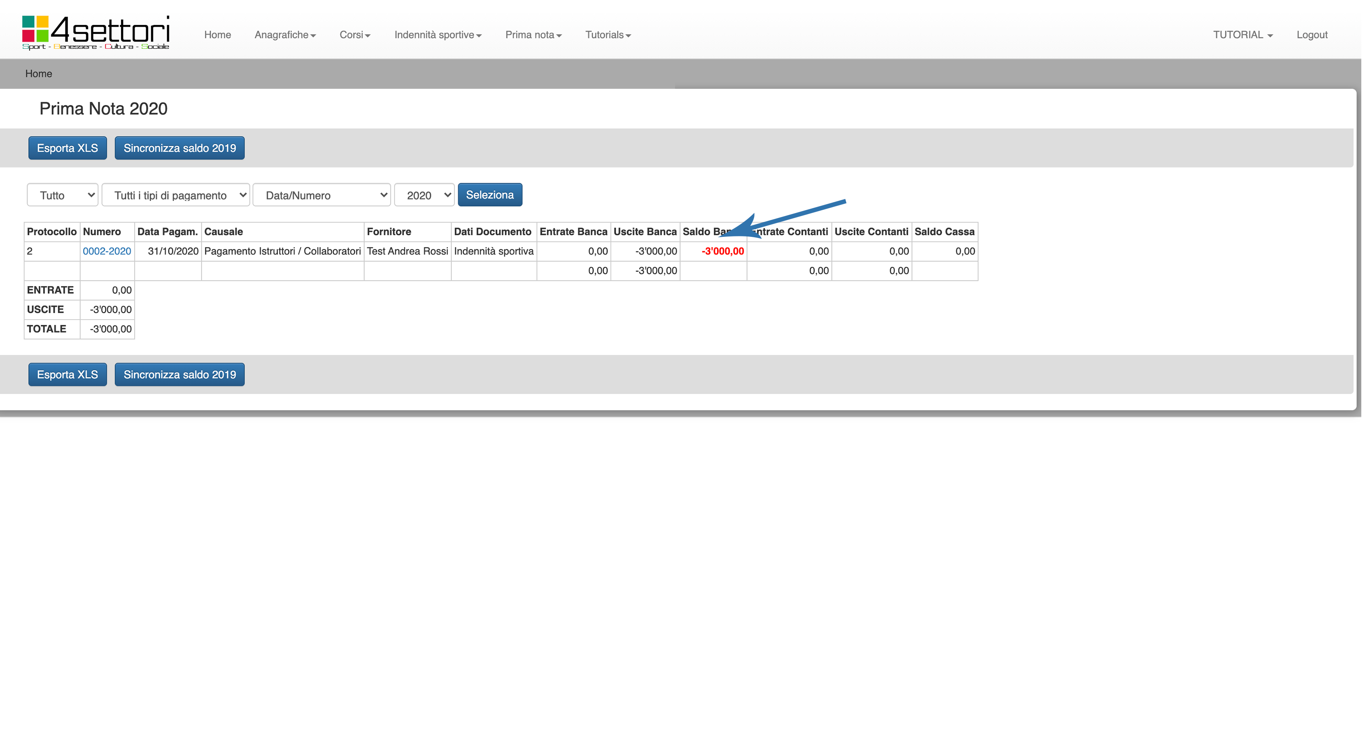Viewport: 1371px width, 736px height.
Task: Click the 4settori logo
Action: (x=96, y=33)
